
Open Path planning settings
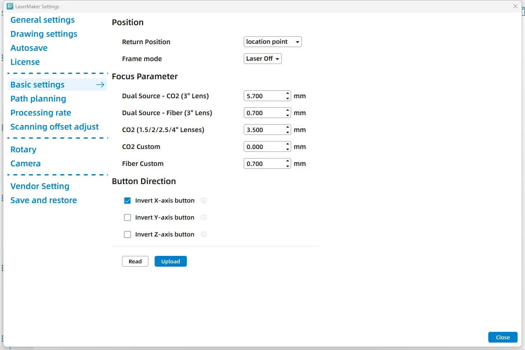[x=38, y=99]
